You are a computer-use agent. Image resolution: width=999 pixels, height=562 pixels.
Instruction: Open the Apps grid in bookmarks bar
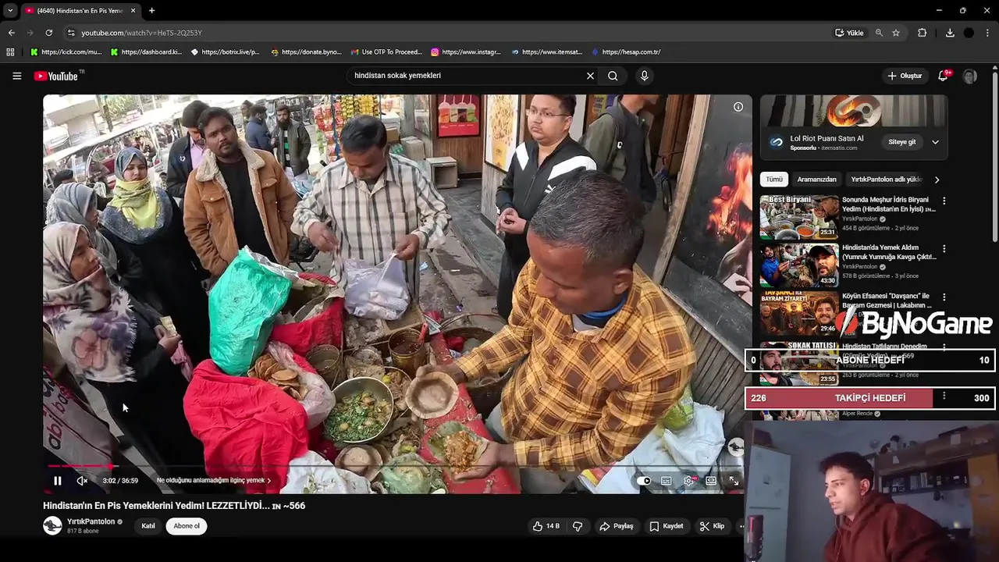tap(10, 52)
